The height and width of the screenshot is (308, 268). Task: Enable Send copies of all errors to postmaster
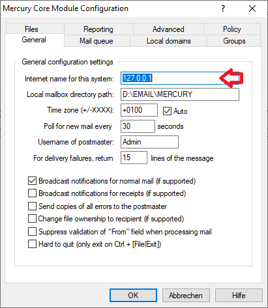32,206
